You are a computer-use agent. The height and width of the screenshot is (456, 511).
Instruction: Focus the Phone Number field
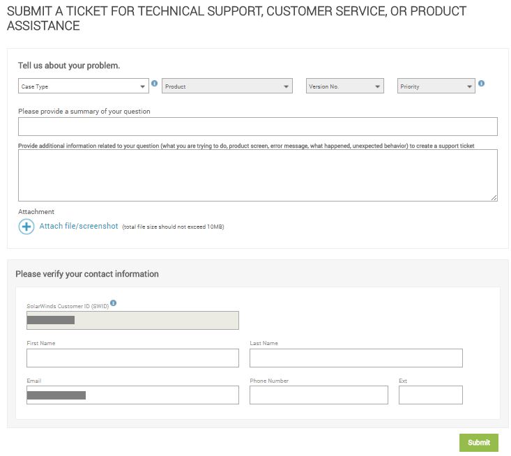tap(319, 395)
